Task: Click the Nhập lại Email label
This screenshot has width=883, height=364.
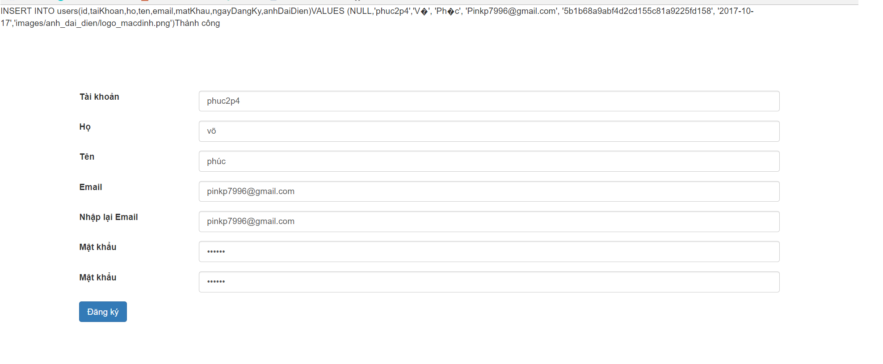Action: coord(109,217)
